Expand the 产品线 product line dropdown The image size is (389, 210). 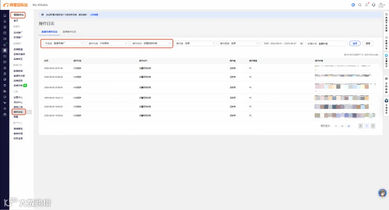pyautogui.click(x=64, y=44)
